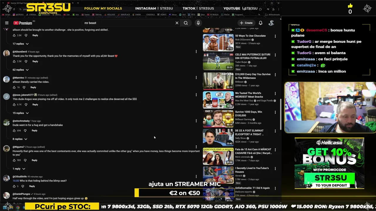The image size is (376, 211).
Task: Open options menu for @wine4mebaby comment
Action: click(196, 121)
